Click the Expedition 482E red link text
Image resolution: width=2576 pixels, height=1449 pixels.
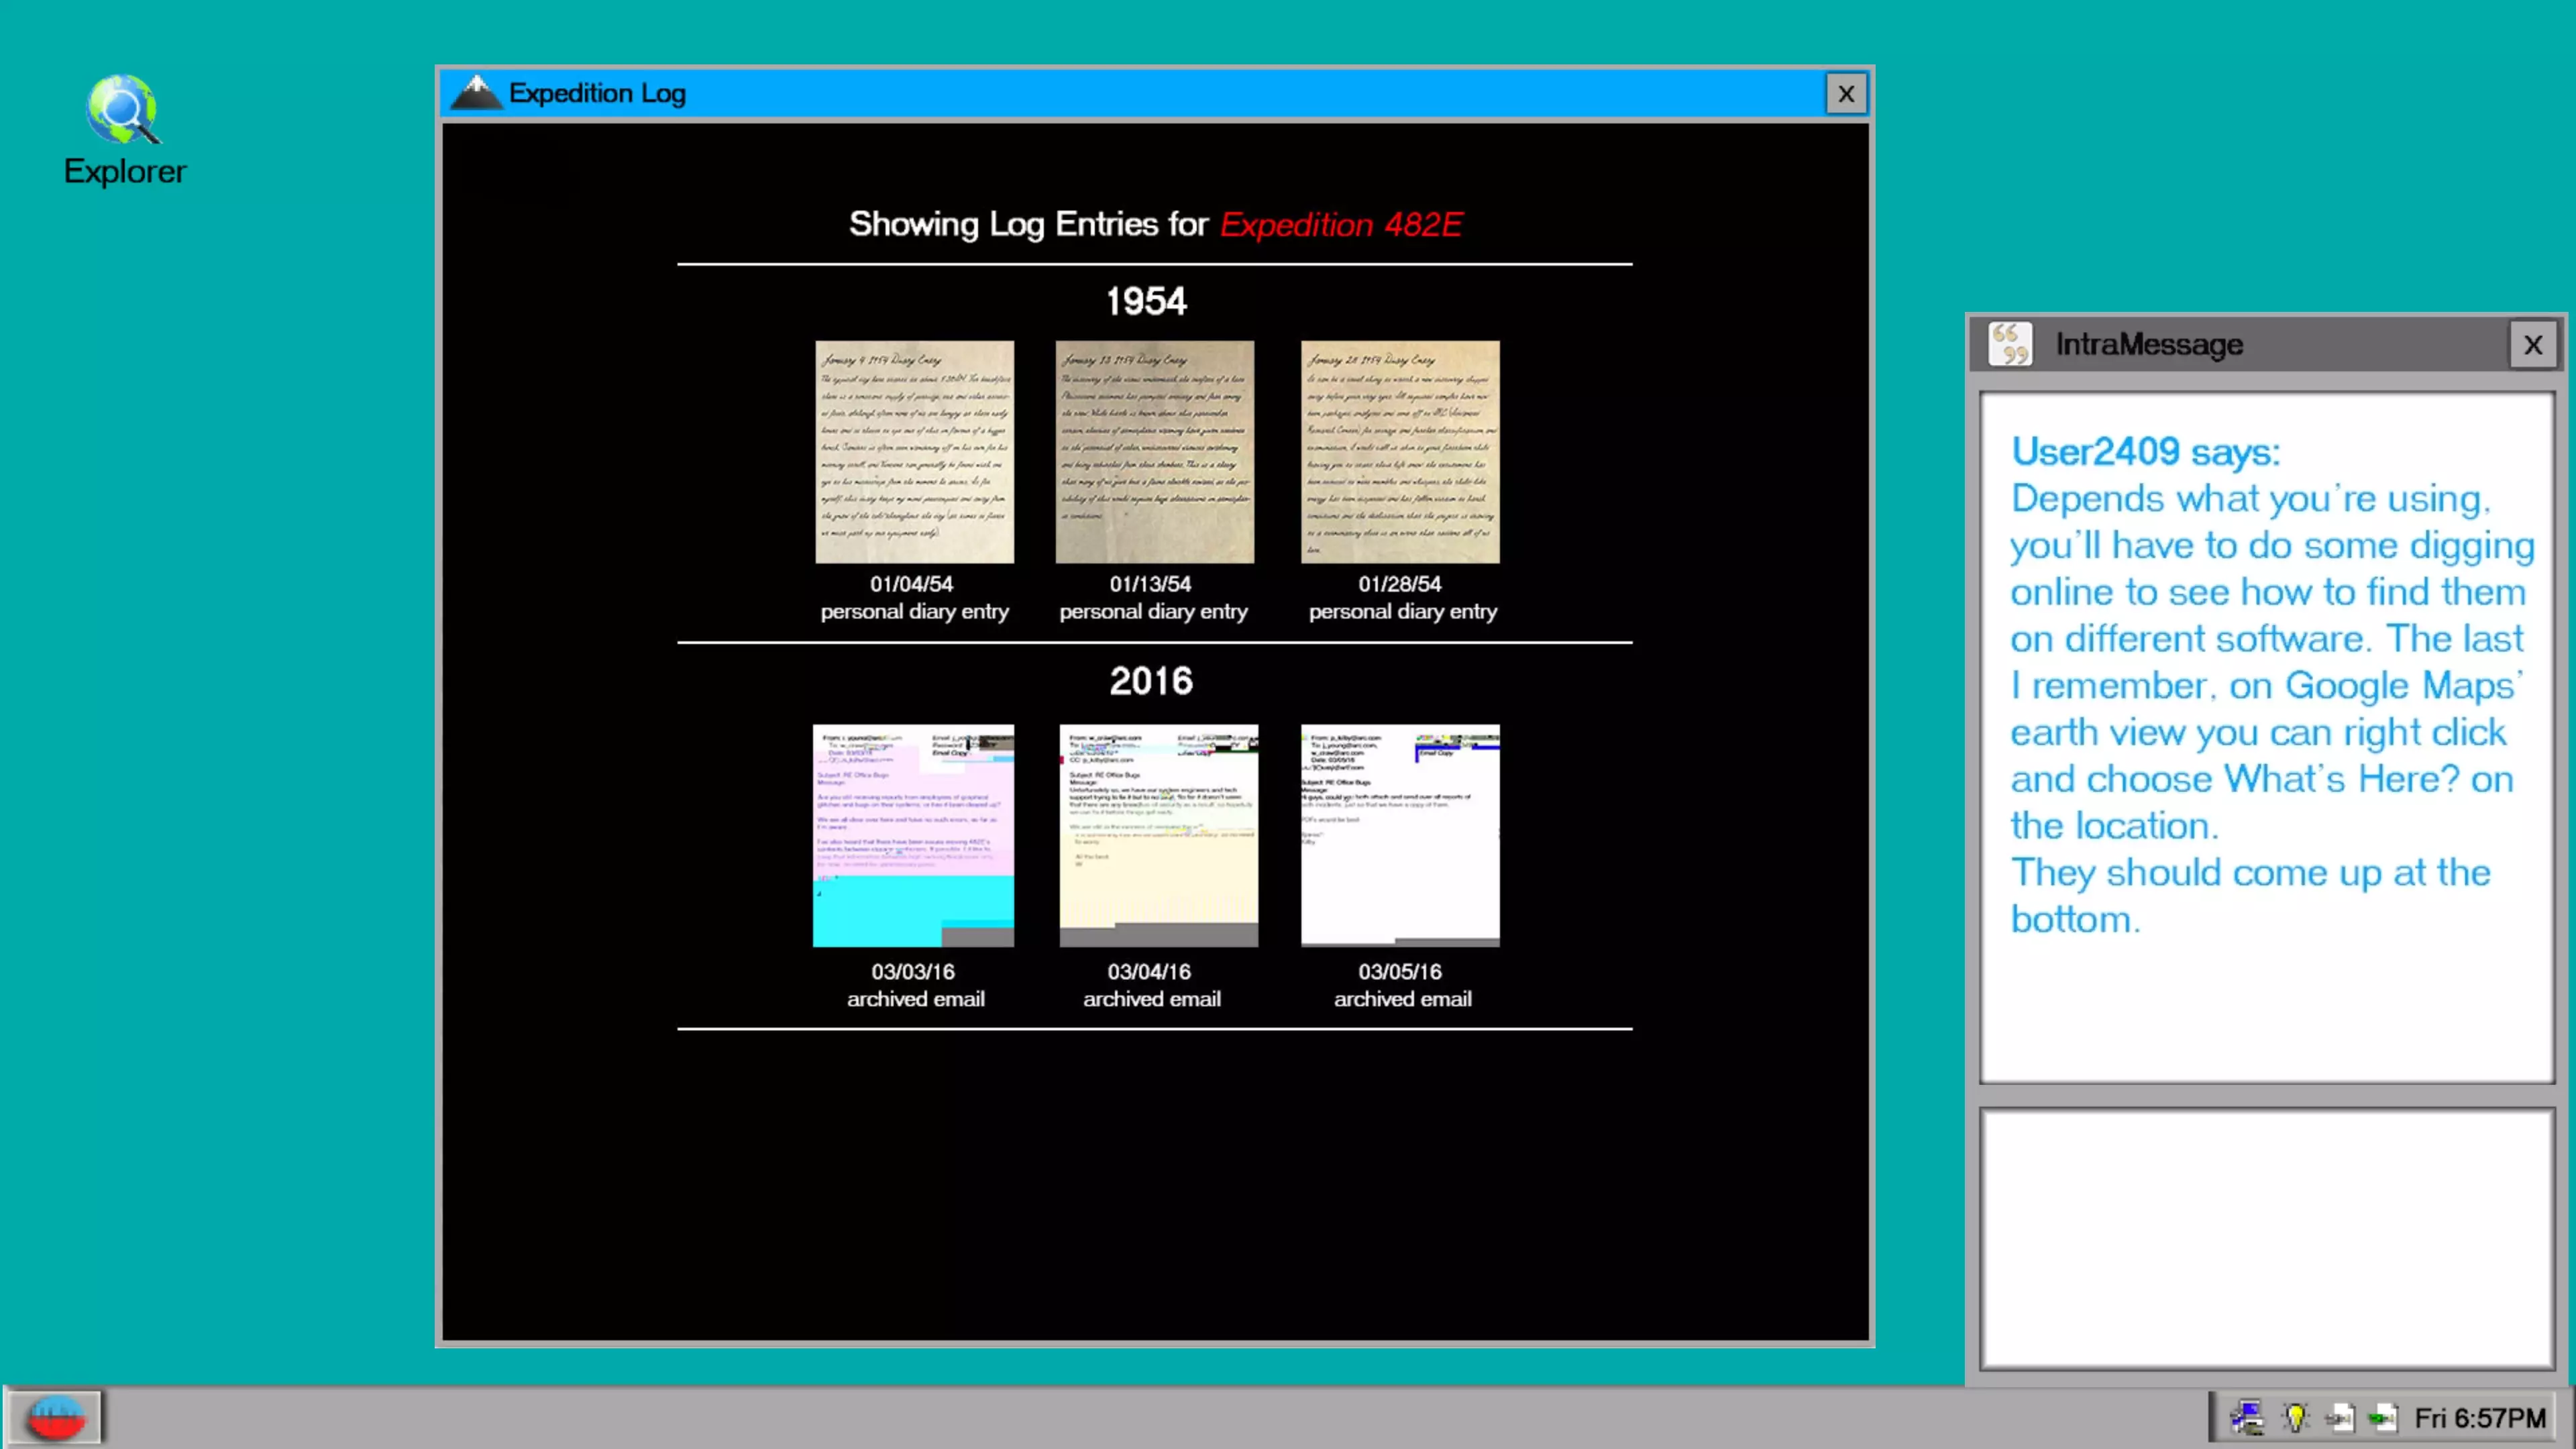1340,224
